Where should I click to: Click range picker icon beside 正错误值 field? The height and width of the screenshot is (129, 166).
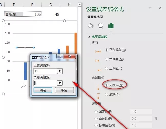[60, 71]
